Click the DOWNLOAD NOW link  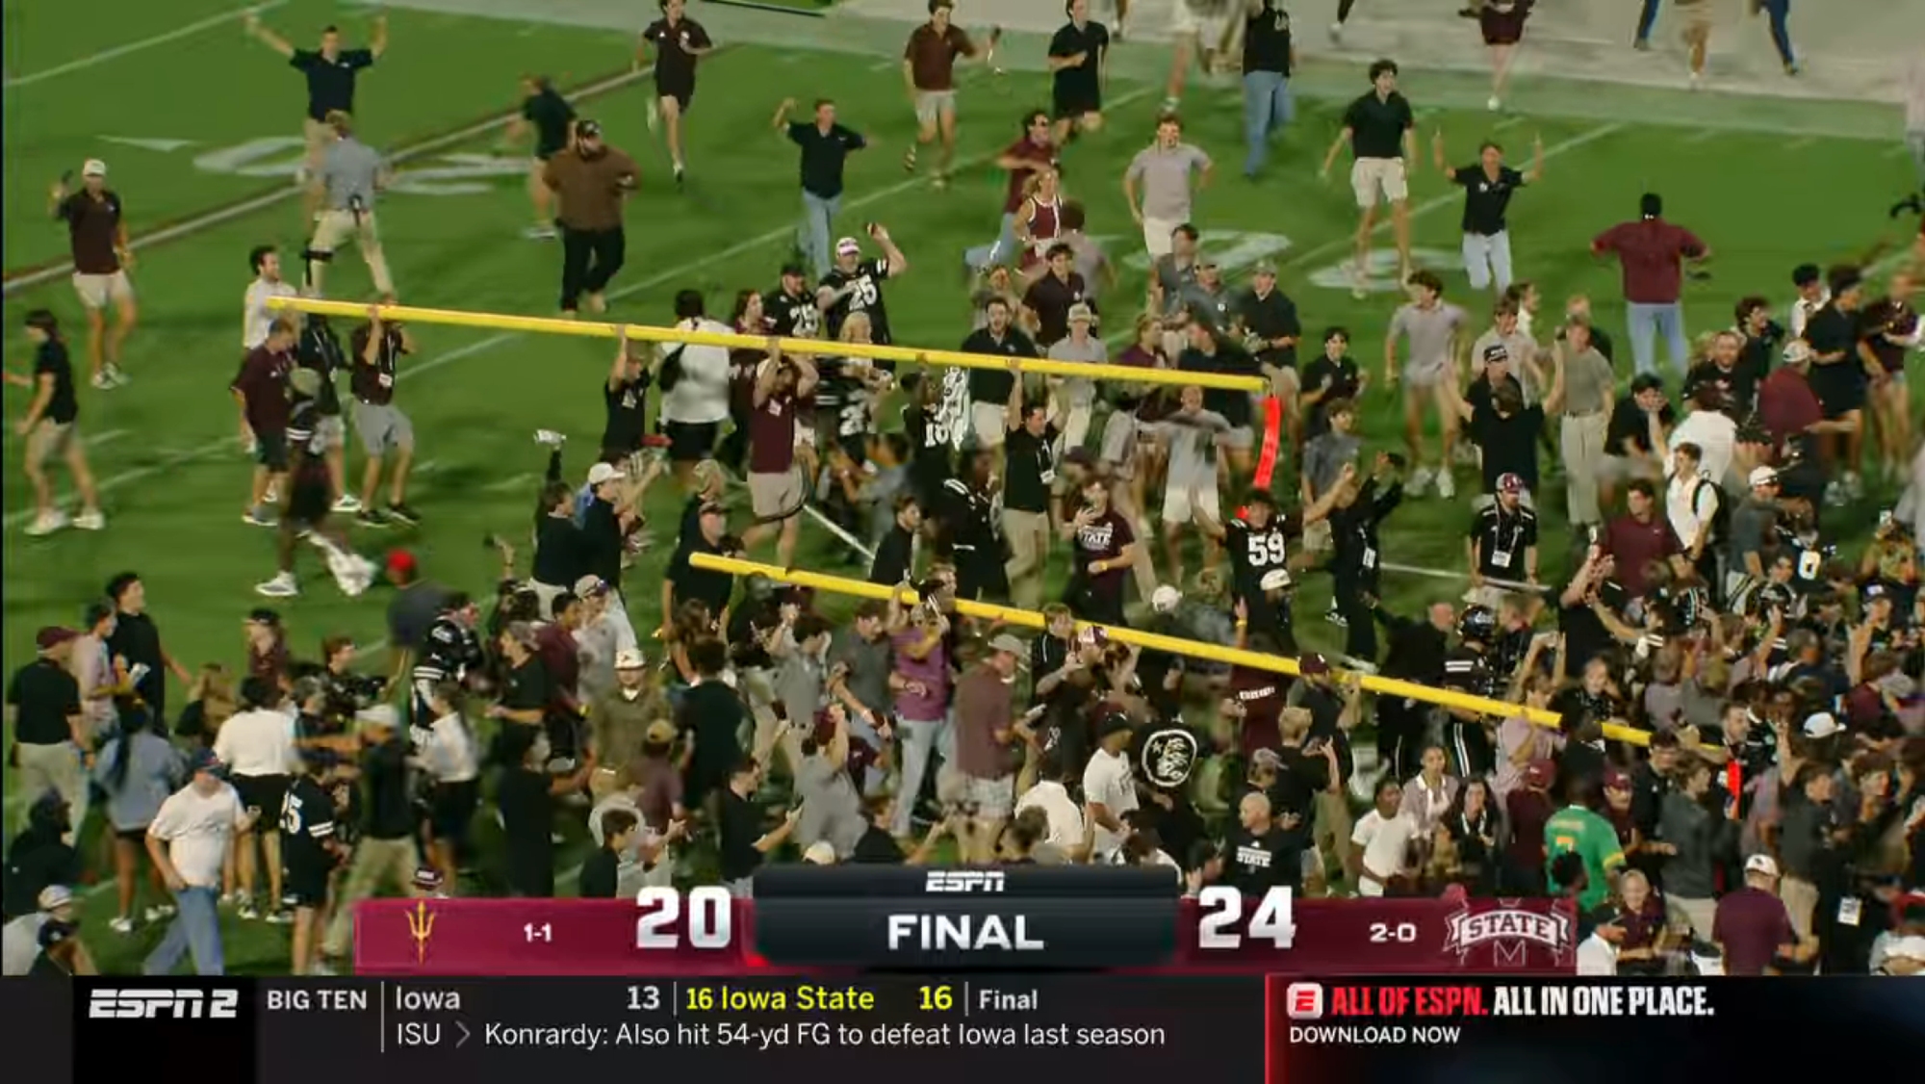tap(1374, 1035)
